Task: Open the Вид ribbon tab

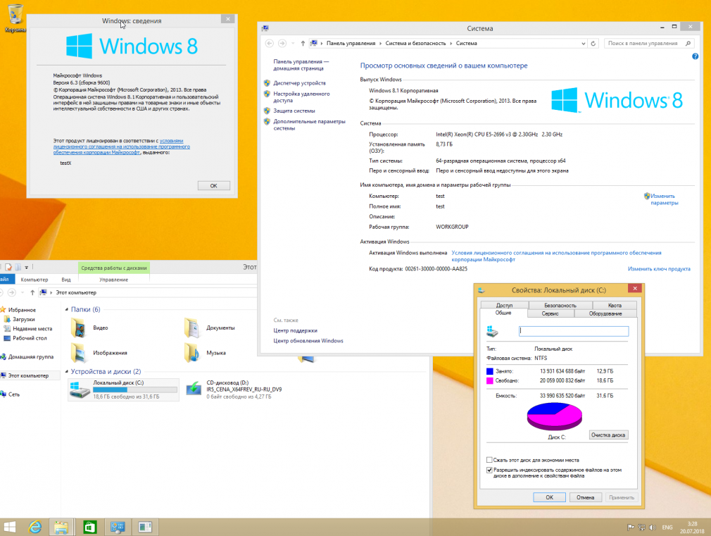Action: click(66, 280)
